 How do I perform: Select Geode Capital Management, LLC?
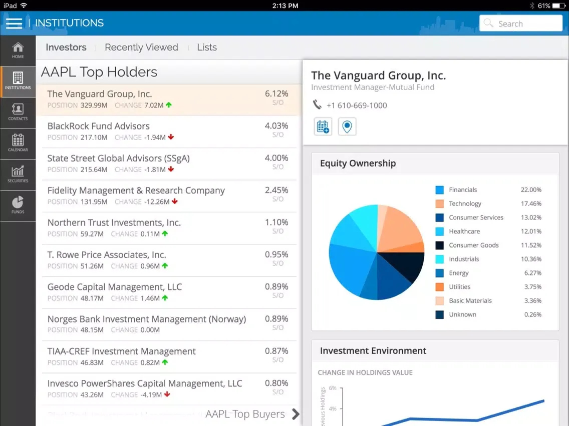coord(169,292)
